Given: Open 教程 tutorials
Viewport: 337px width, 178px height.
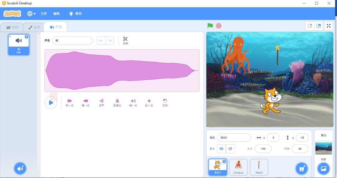Looking at the screenshot, I should (76, 13).
